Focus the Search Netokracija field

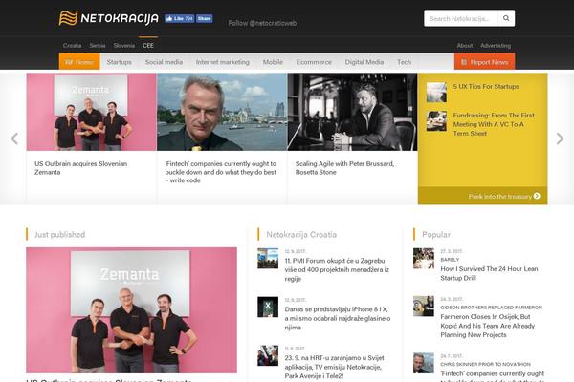pyautogui.click(x=461, y=18)
